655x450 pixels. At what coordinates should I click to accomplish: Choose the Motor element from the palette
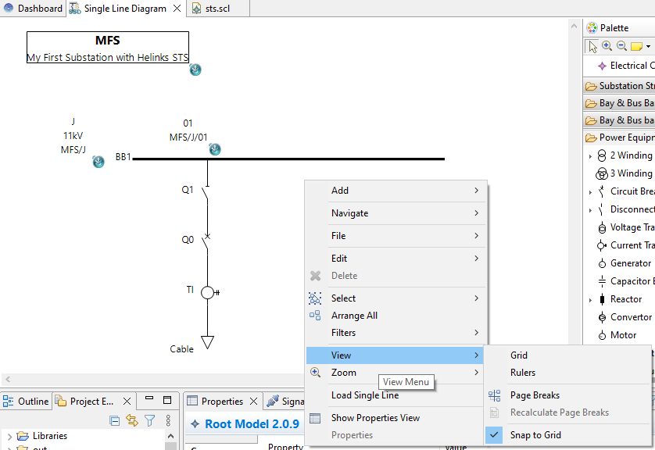coord(622,335)
